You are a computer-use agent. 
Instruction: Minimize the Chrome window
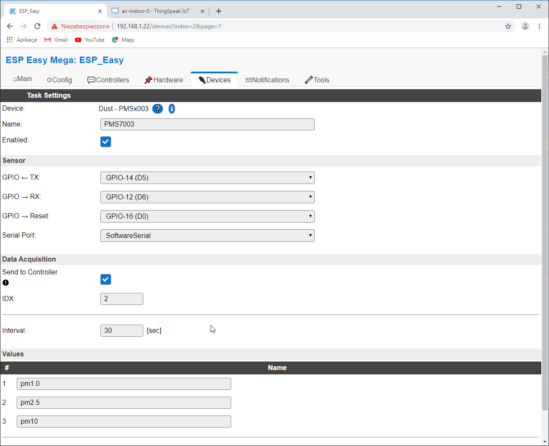coord(499,6)
